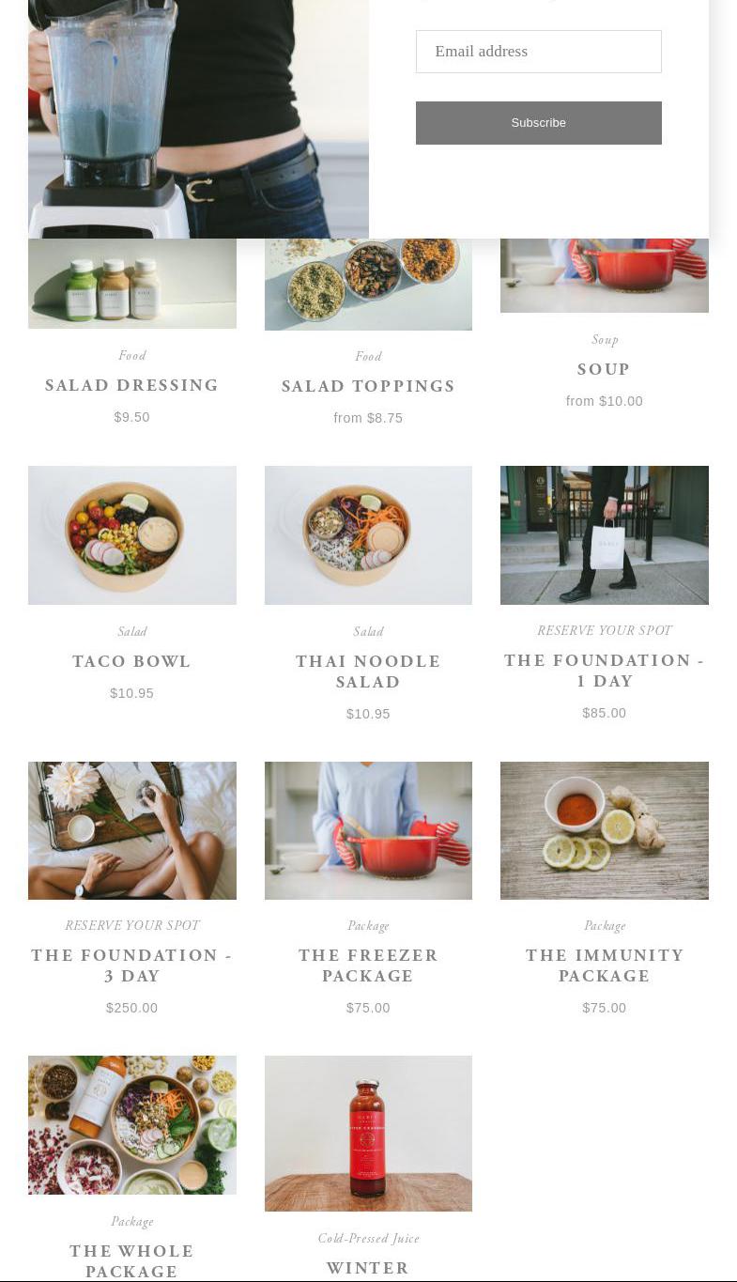The image size is (737, 1282).
Task: Open The Whole Package product image
Action: (x=132, y=1125)
